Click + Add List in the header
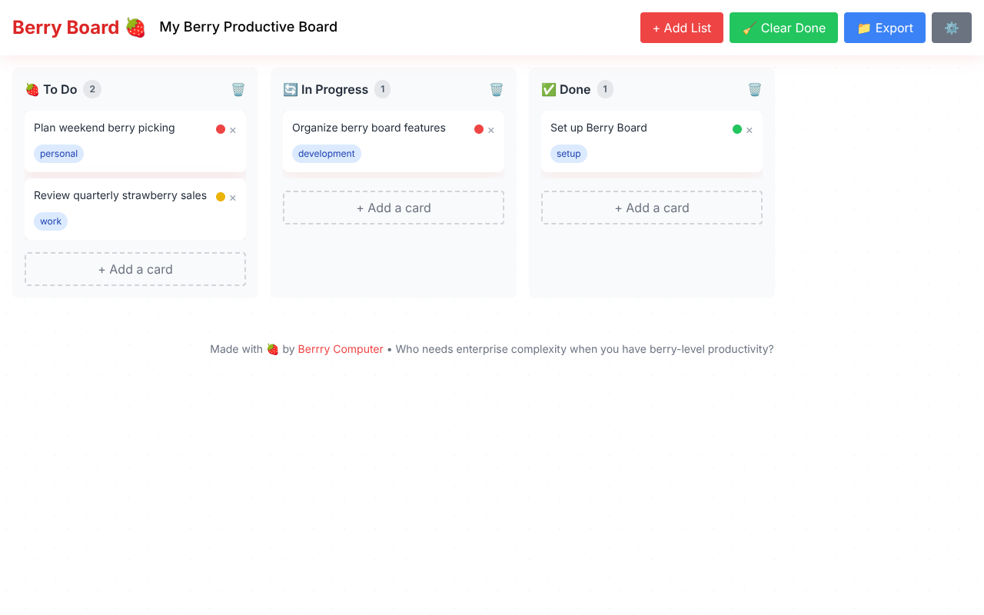The width and height of the screenshot is (984, 615). 682,28
